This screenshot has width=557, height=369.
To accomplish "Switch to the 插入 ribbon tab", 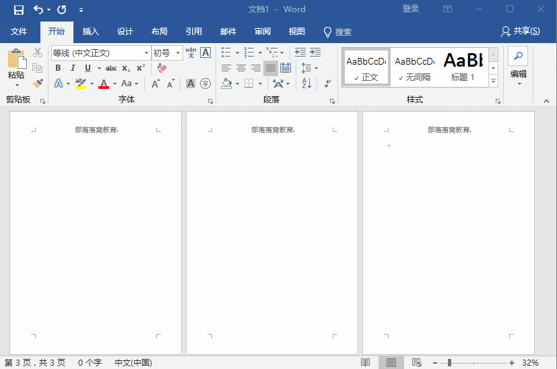I will (90, 32).
